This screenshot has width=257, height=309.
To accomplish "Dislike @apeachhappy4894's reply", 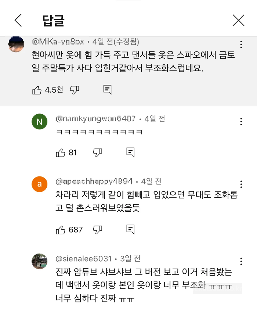I will pyautogui.click(x=97, y=229).
